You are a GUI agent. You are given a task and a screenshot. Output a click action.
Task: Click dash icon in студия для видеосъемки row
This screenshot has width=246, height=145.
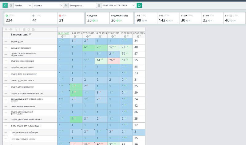tap(6, 87)
